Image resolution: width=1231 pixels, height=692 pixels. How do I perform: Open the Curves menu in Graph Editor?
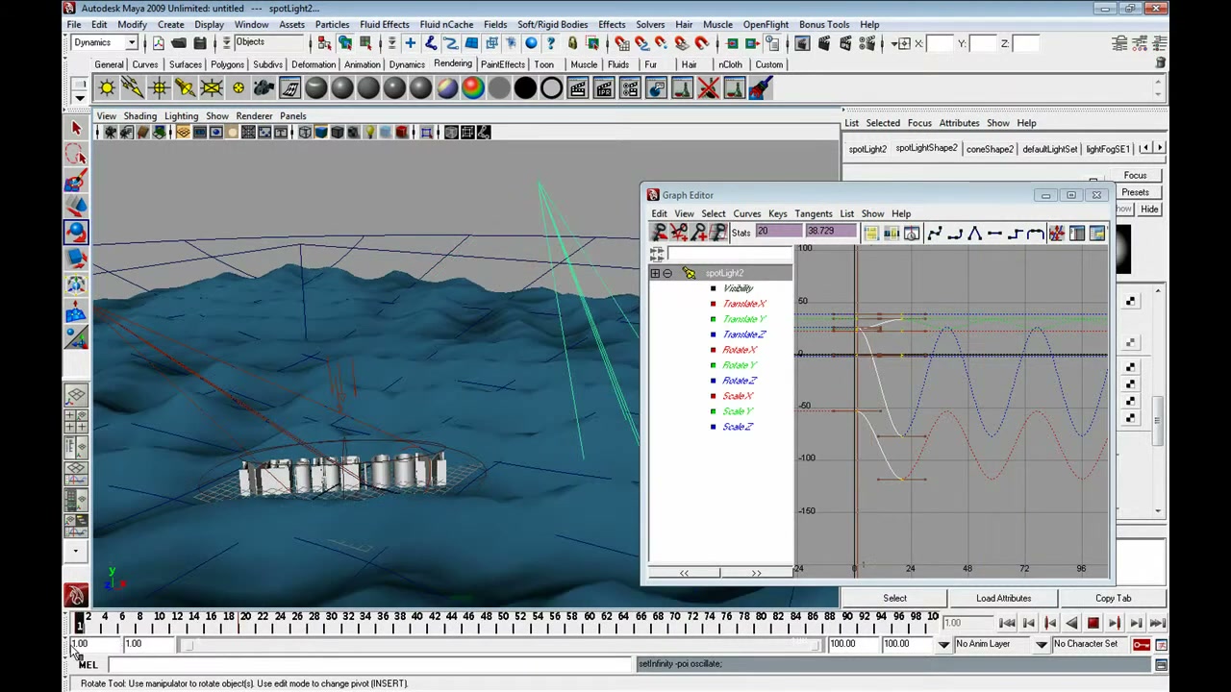coord(746,213)
